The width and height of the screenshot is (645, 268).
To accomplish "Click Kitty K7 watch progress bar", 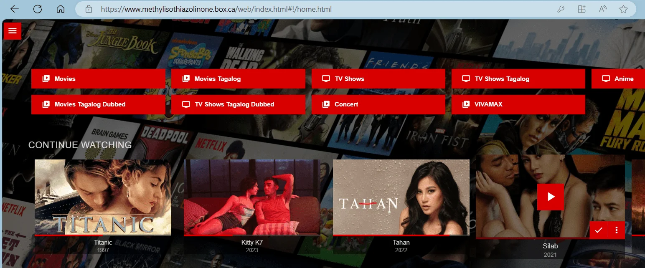I will tap(252, 235).
